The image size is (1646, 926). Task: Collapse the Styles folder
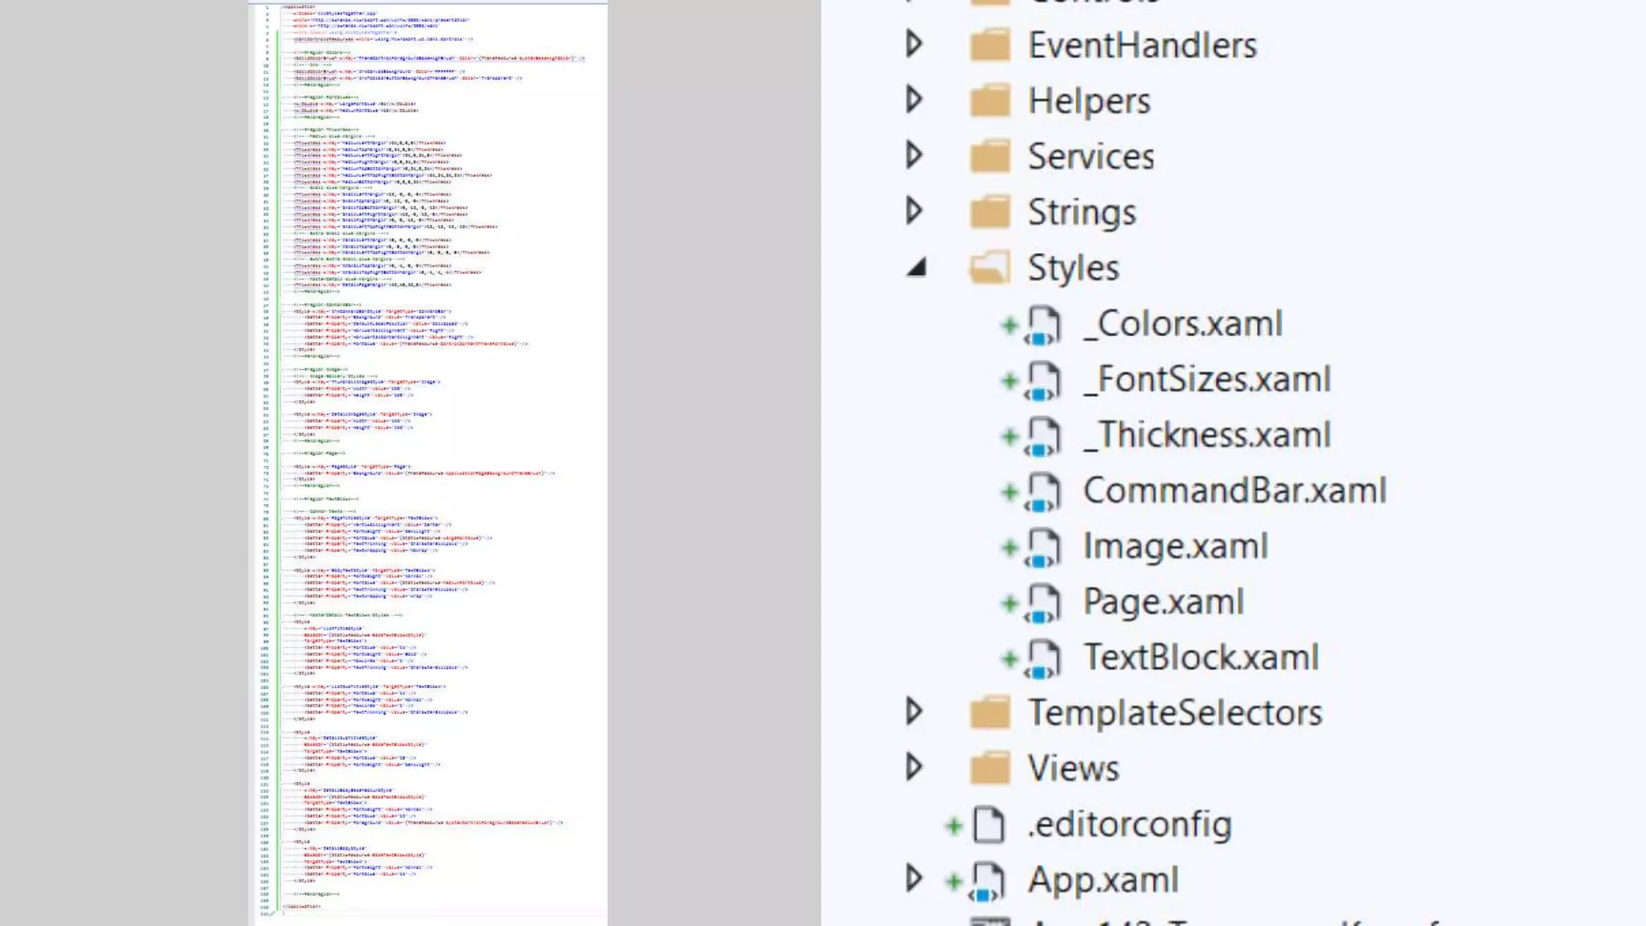pos(916,268)
